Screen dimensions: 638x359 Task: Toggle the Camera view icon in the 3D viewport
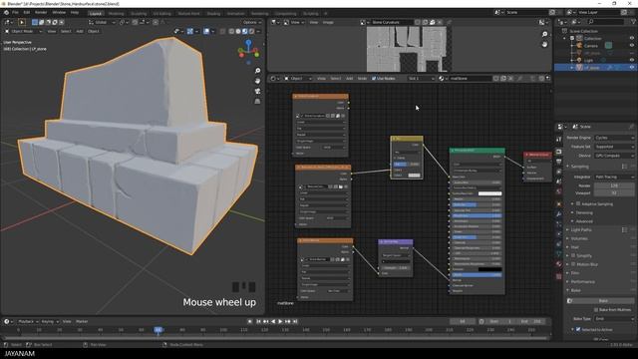point(257,91)
